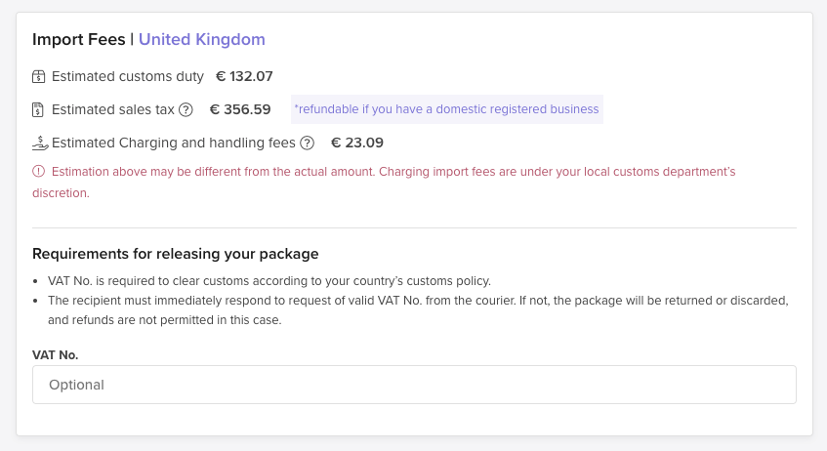Click the VAT No. required bullet point

pyautogui.click(x=269, y=280)
